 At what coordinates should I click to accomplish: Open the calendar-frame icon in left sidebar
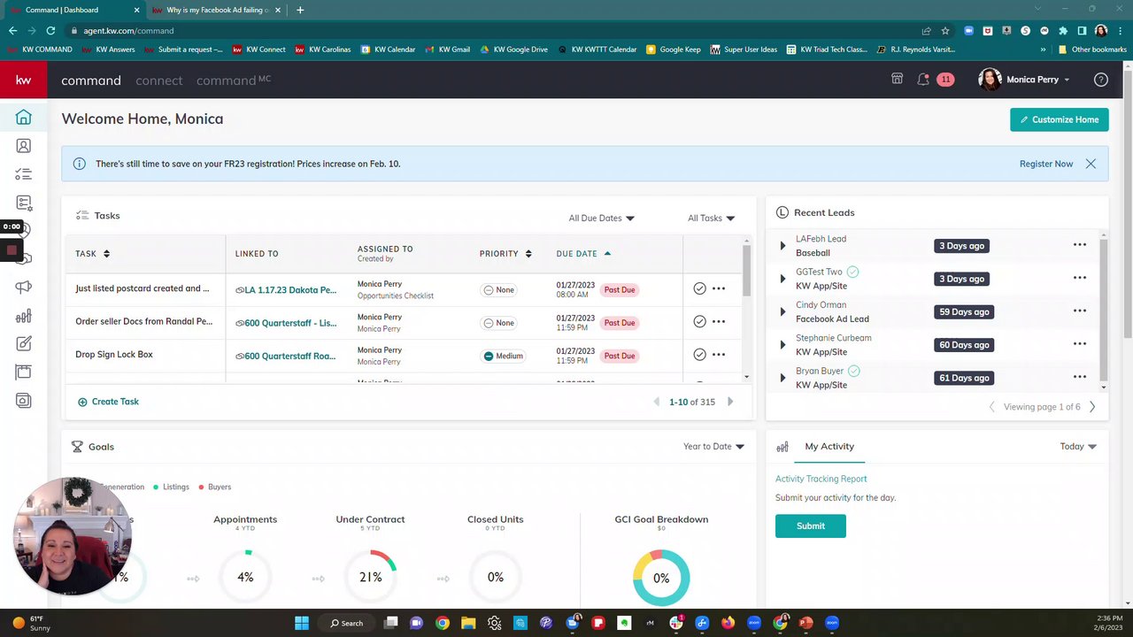(24, 372)
